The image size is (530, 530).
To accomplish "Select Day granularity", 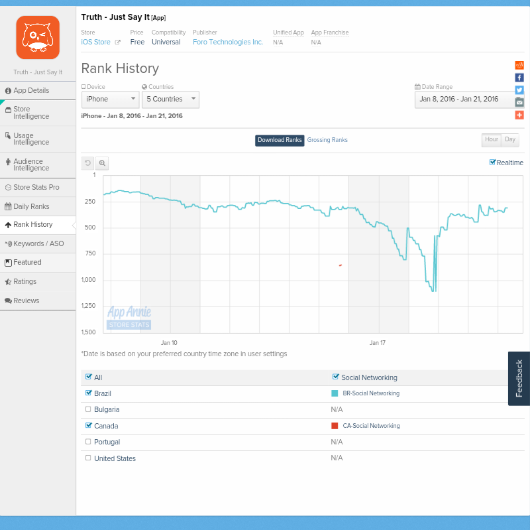I will coord(510,139).
